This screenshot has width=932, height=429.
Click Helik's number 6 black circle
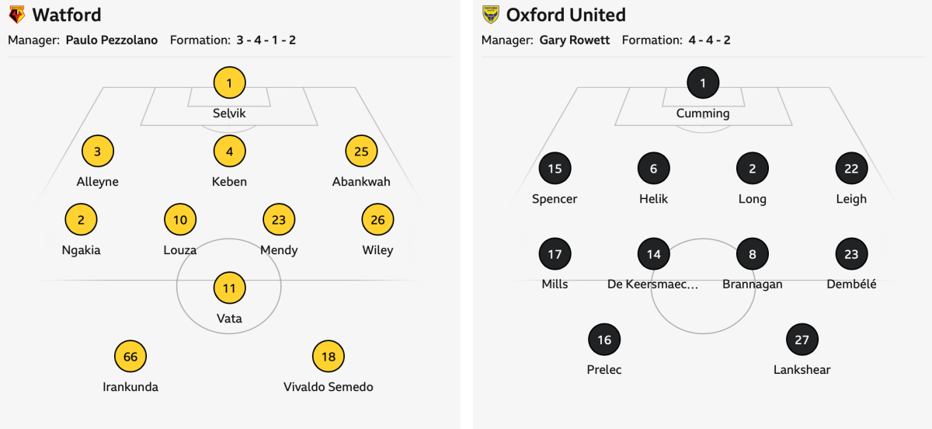coord(653,169)
